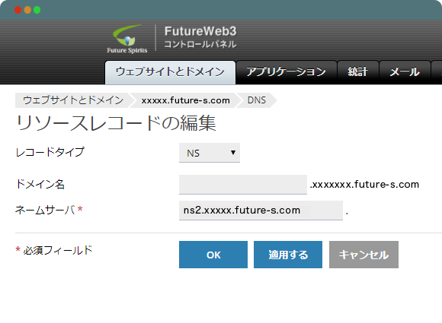This screenshot has height=323, width=442.
Task: Click the キャンセル cancel button
Action: pos(364,255)
